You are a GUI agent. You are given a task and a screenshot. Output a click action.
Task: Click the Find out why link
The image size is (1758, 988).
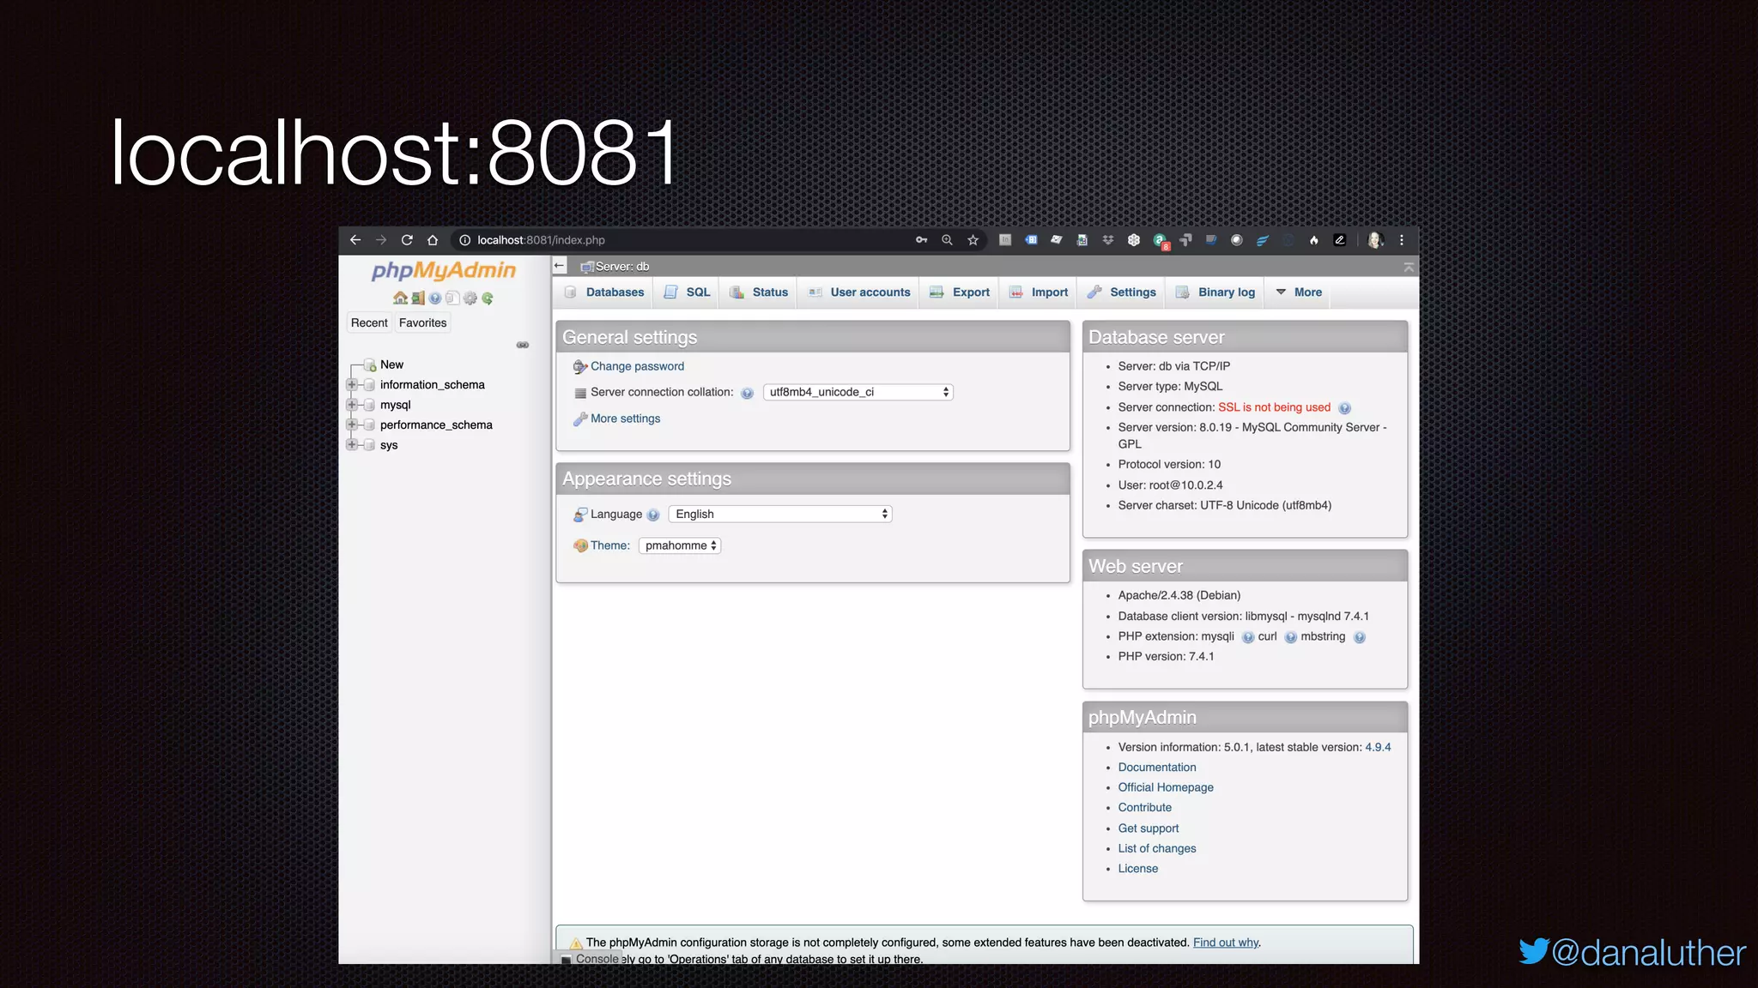[1226, 943]
